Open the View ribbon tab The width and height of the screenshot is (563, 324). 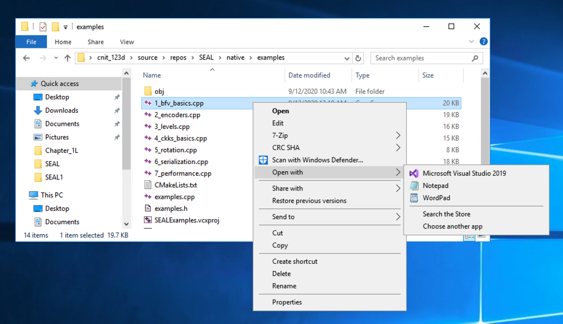(127, 42)
